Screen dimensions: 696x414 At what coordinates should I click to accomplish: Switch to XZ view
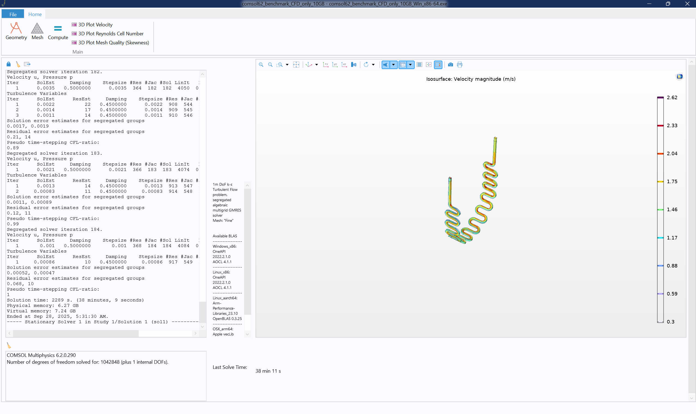[x=344, y=65]
